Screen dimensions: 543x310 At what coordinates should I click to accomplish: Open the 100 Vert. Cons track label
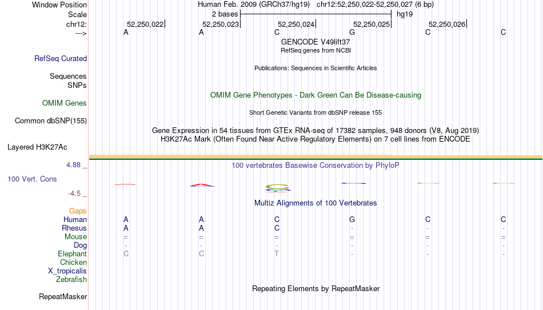click(x=32, y=179)
